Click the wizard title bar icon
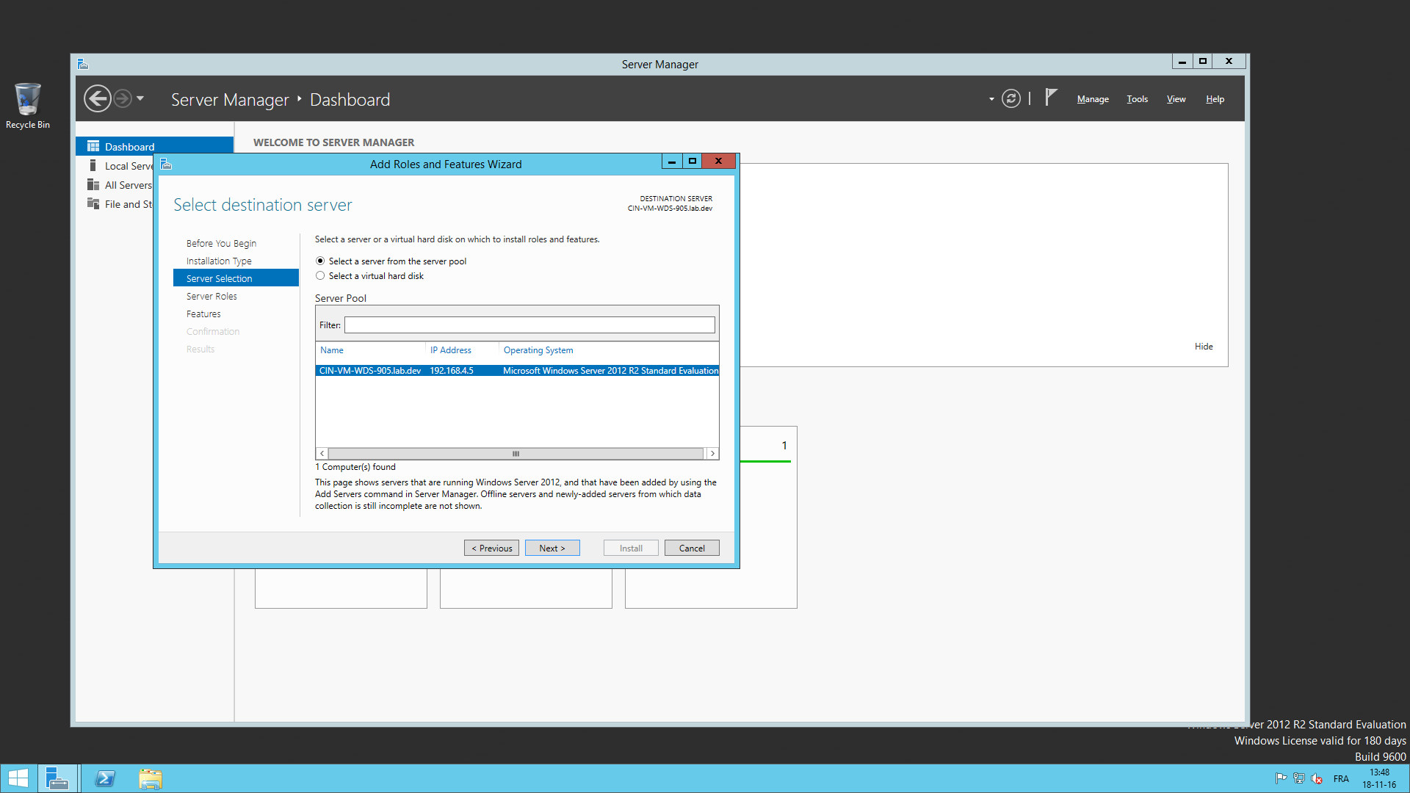The width and height of the screenshot is (1410, 793). pyautogui.click(x=166, y=164)
